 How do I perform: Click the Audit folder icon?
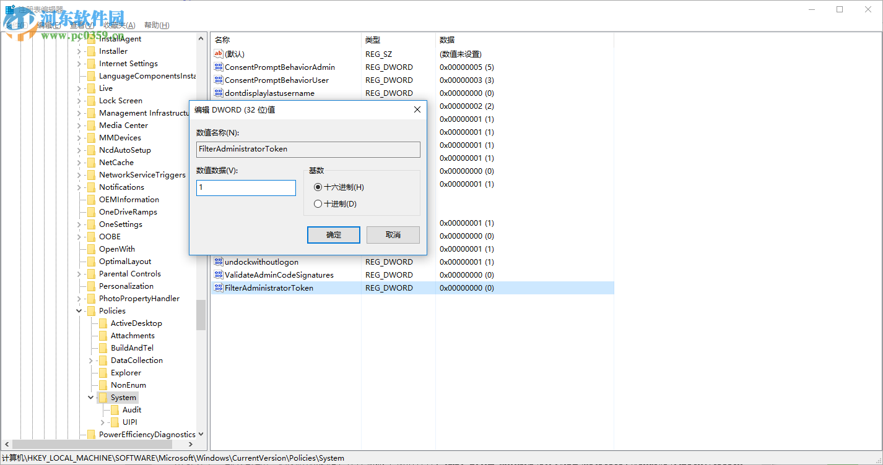115,409
